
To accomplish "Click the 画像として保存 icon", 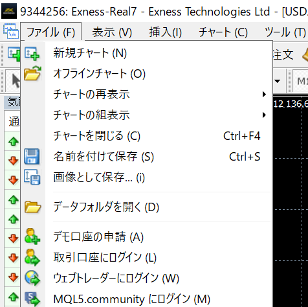I will [32, 177].
